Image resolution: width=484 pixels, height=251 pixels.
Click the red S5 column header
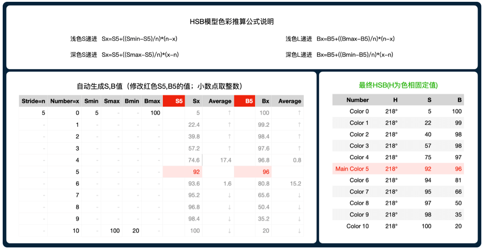(174, 101)
